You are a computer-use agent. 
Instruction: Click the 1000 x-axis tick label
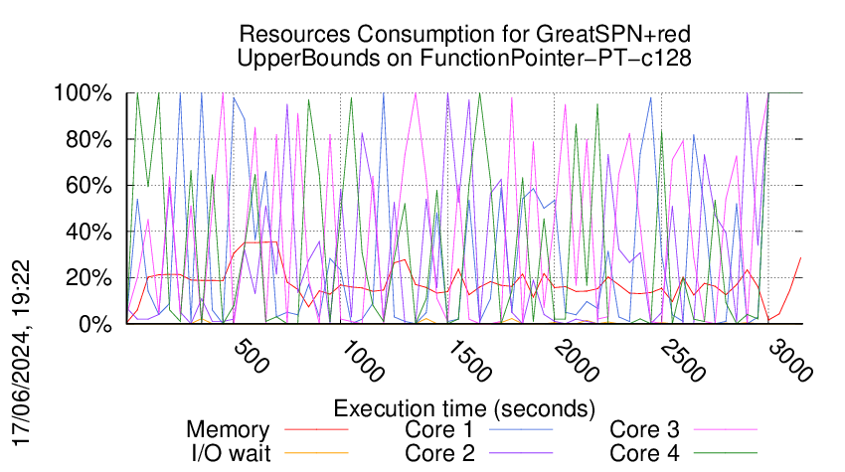(364, 361)
